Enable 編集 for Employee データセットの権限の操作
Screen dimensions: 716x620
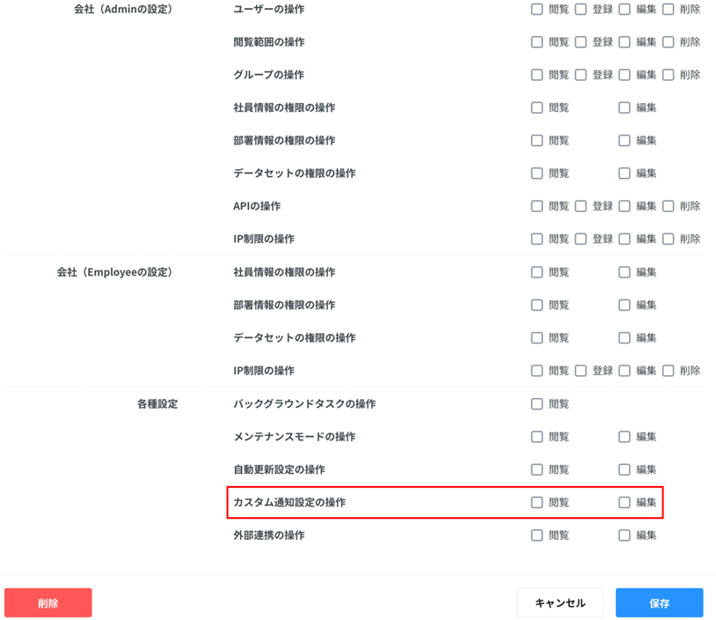tap(625, 338)
